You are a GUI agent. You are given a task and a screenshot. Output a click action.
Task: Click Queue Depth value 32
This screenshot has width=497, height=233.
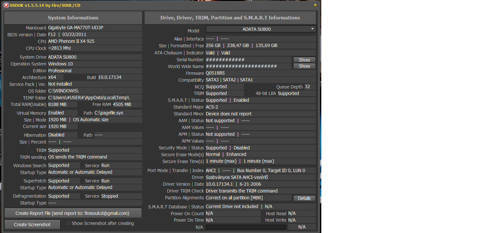(310, 87)
